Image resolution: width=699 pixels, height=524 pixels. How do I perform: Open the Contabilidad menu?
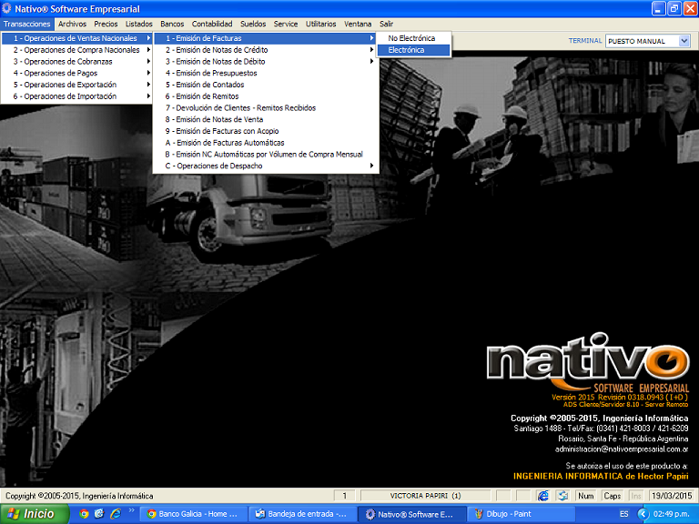(x=211, y=24)
